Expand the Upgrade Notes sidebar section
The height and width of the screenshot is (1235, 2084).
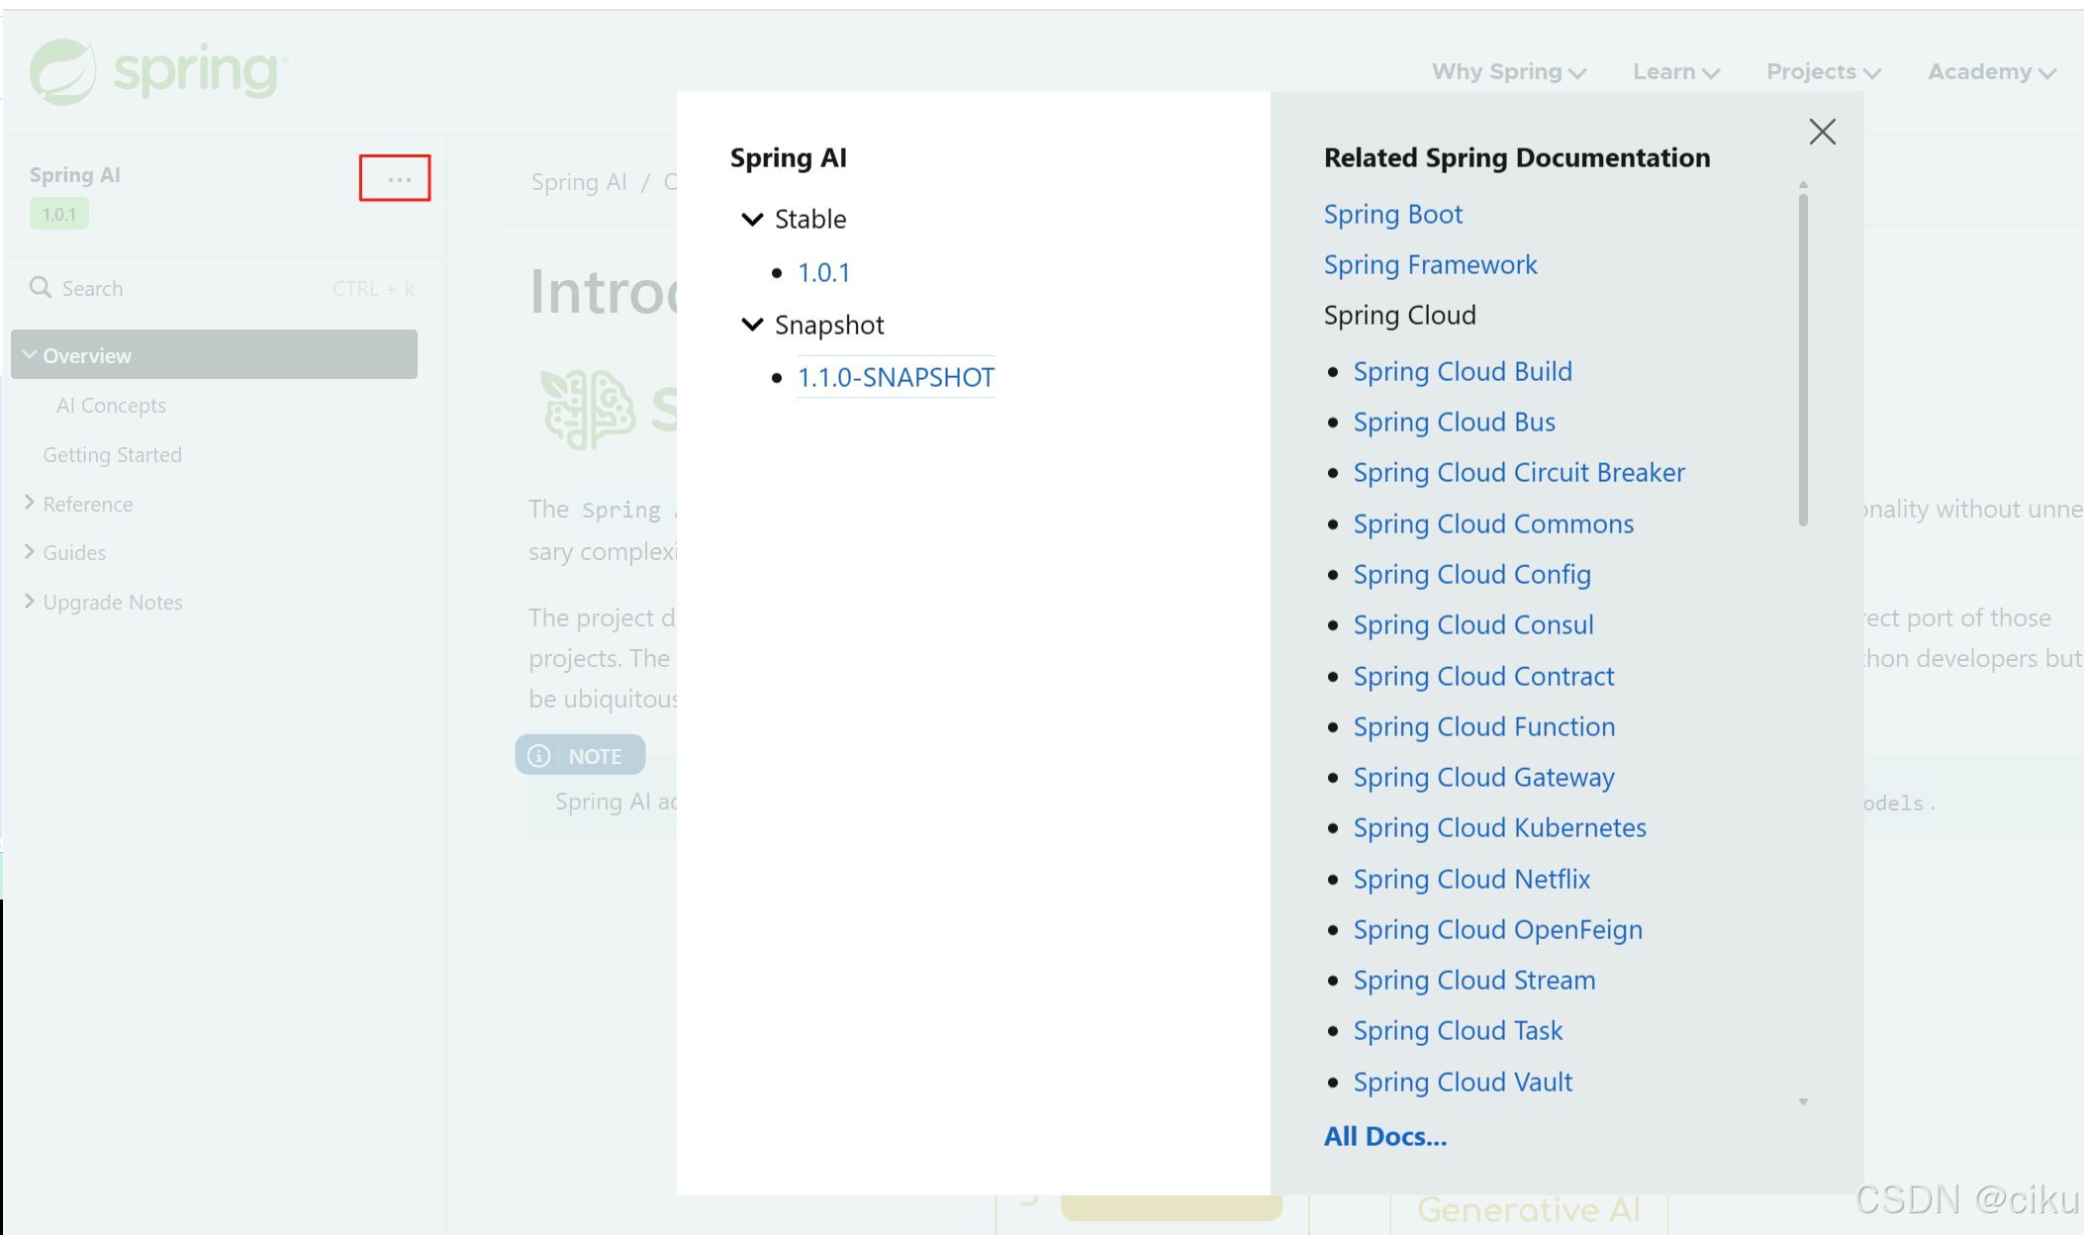pyautogui.click(x=30, y=601)
